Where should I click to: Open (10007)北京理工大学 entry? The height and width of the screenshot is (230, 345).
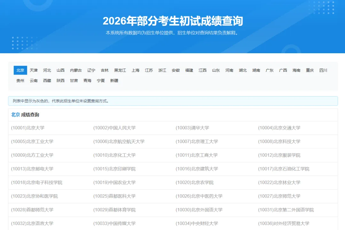[x=197, y=141]
